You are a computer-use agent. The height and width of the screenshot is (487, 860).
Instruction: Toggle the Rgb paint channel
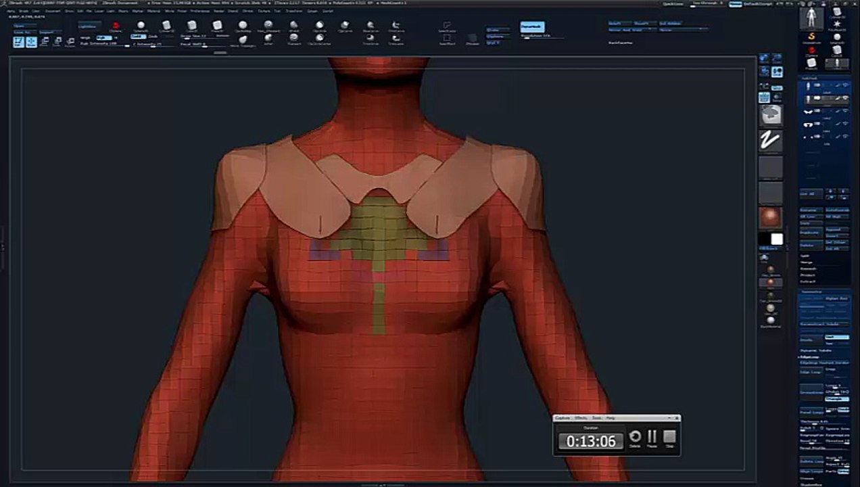click(x=104, y=38)
